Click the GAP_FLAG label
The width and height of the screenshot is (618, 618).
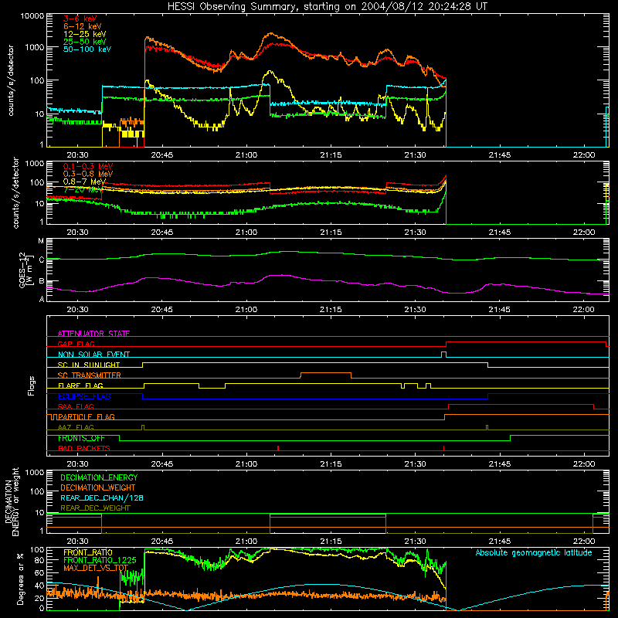[76, 344]
